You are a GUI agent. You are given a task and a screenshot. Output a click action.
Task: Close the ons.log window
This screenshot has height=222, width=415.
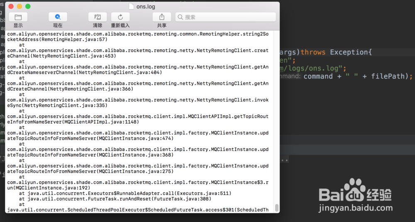11,6
